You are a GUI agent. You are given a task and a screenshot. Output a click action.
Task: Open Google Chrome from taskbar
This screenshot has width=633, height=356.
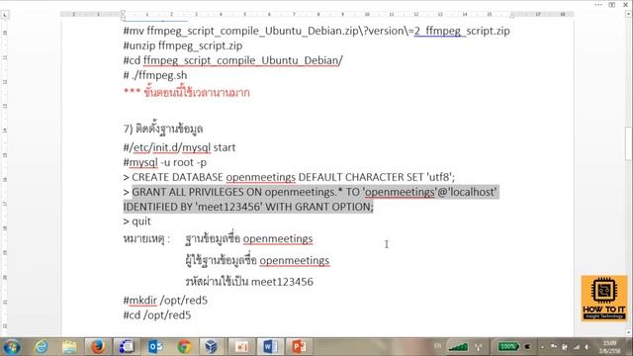(x=184, y=347)
